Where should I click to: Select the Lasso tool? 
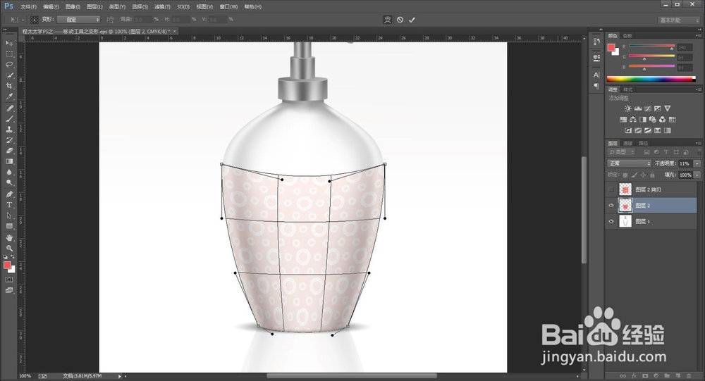[9, 65]
